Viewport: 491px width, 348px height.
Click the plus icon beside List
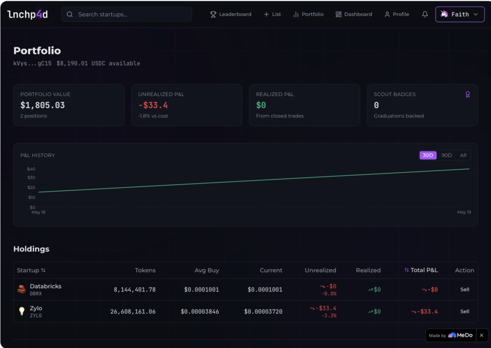(266, 15)
